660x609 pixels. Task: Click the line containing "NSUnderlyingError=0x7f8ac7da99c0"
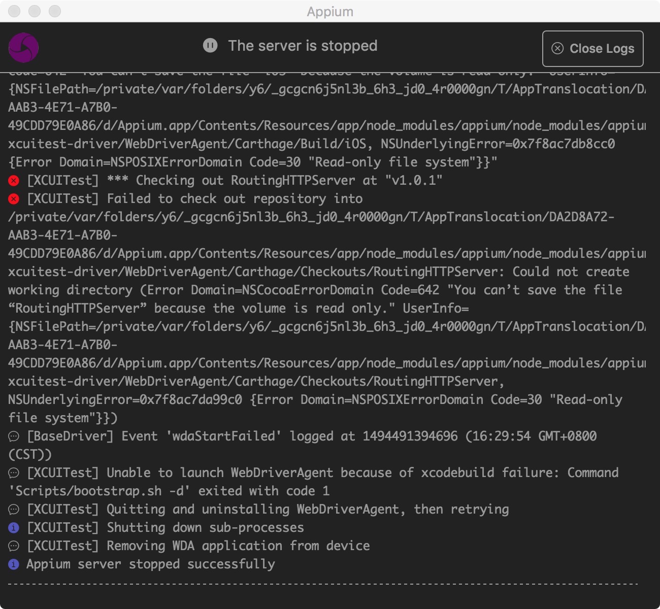(x=315, y=400)
